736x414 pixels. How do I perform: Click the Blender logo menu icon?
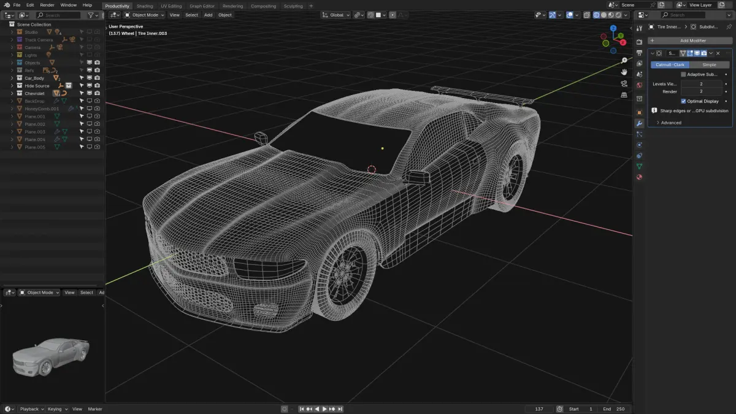pyautogui.click(x=6, y=5)
